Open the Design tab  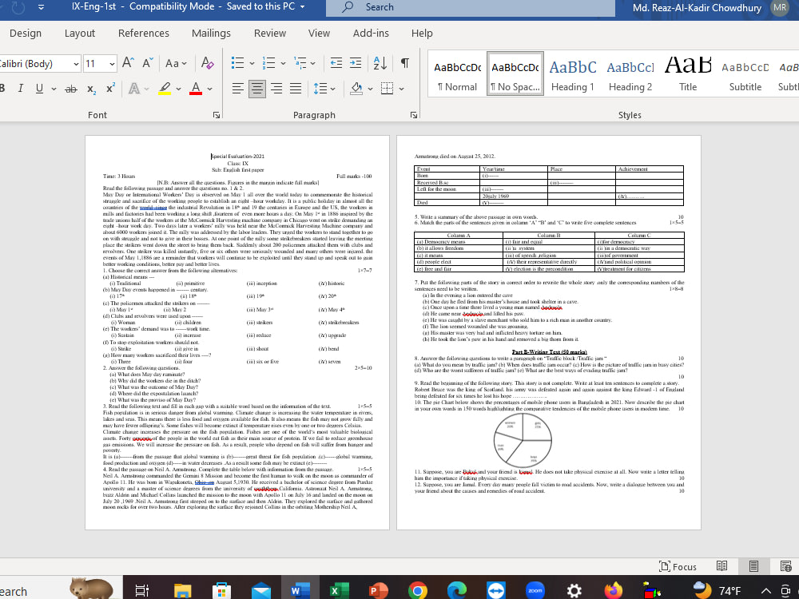point(26,33)
